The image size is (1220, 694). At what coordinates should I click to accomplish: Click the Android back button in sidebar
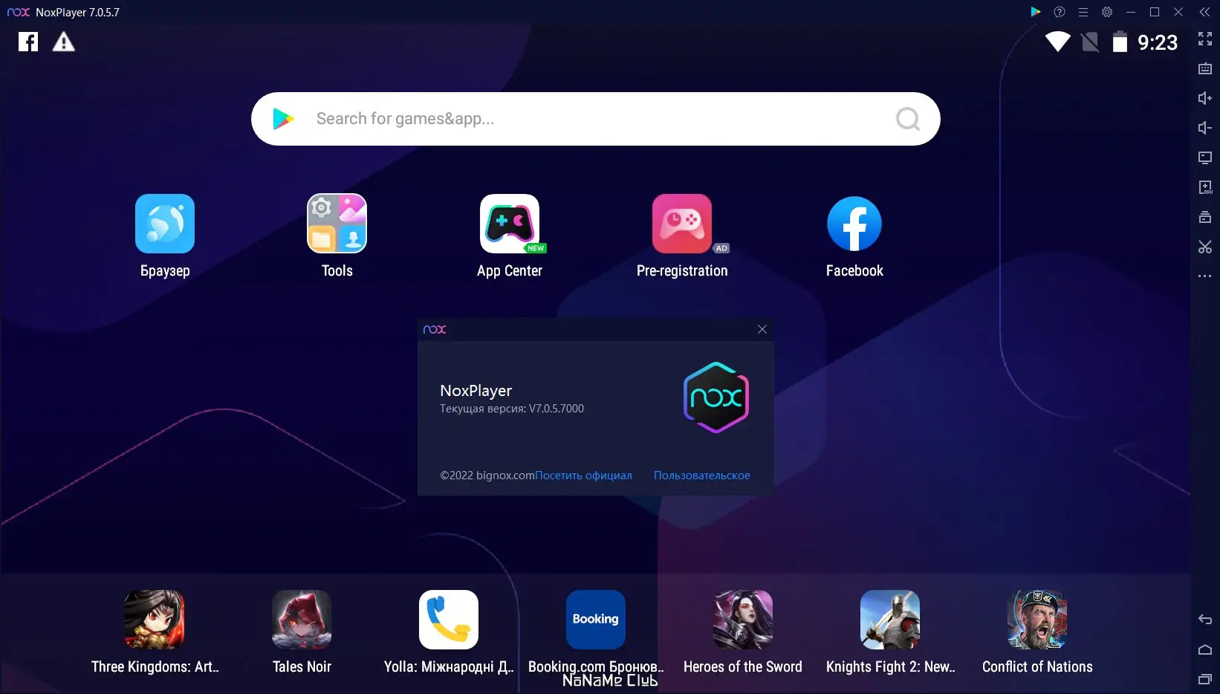click(x=1205, y=620)
